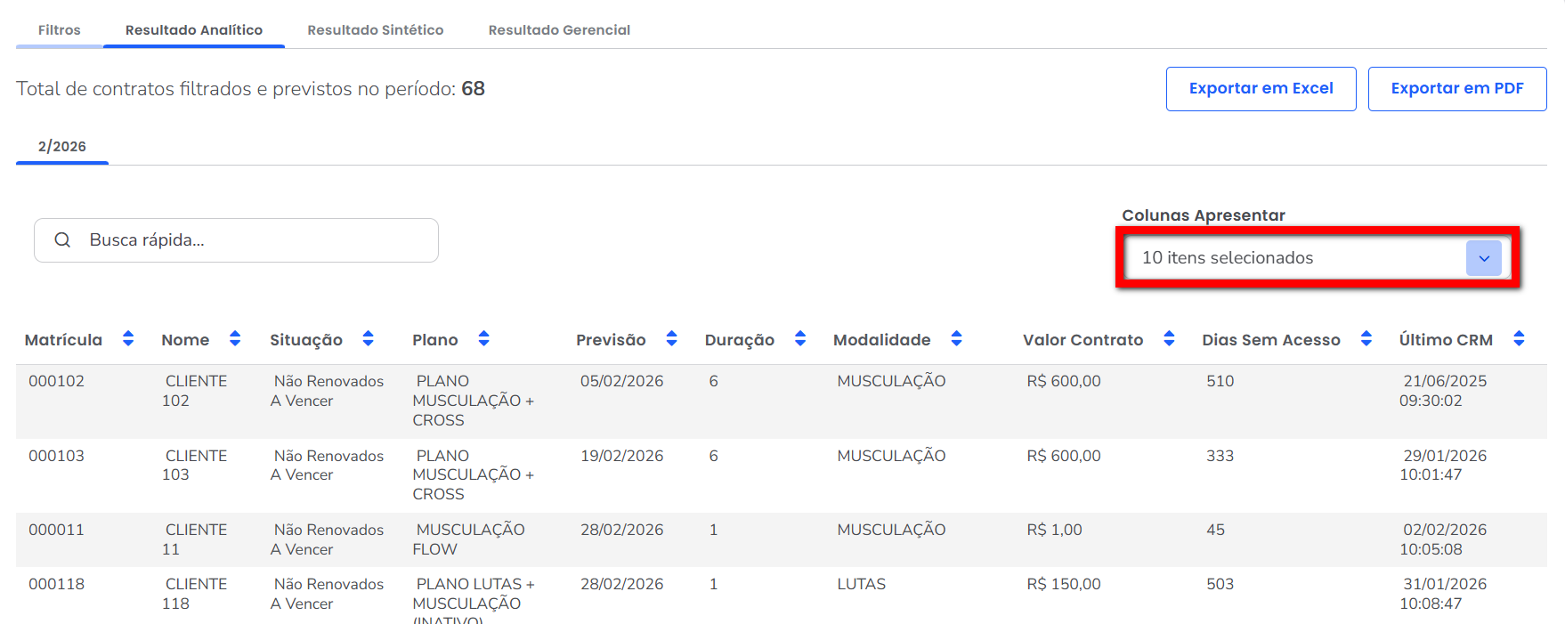1565x624 pixels.
Task: Expand the Colunas Apresentar dropdown arrow
Action: point(1483,258)
